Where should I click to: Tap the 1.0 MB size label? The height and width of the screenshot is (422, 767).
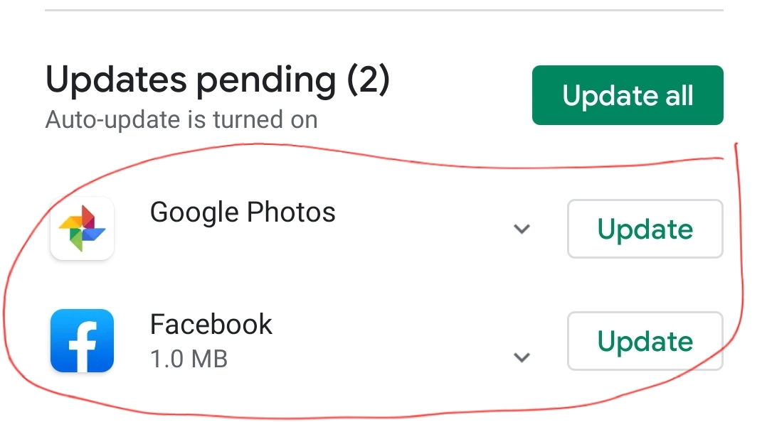tap(189, 359)
